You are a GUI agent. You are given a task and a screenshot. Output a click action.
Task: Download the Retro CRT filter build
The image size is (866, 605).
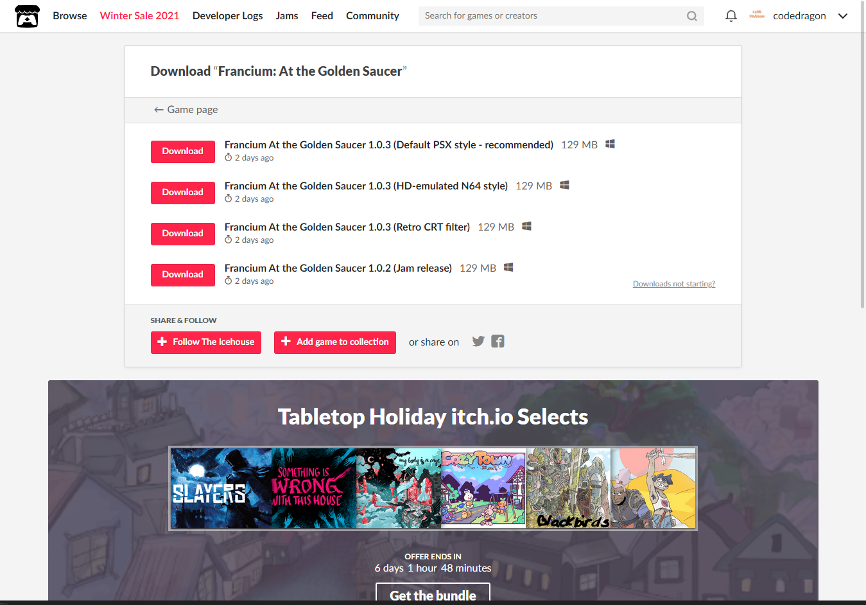tap(183, 234)
